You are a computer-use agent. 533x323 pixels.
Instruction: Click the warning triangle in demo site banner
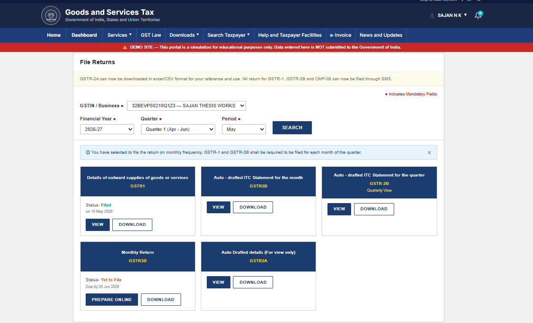(125, 47)
